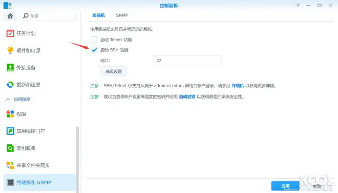Screen dimensions: 338x193
Task: Select 外接设备 label in sidebar
Action: pyautogui.click(x=26, y=67)
